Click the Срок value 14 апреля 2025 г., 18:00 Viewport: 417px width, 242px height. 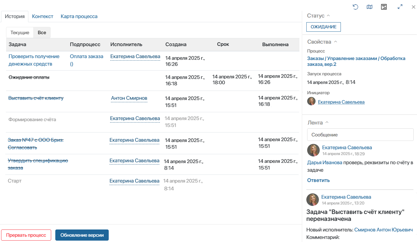232,79
